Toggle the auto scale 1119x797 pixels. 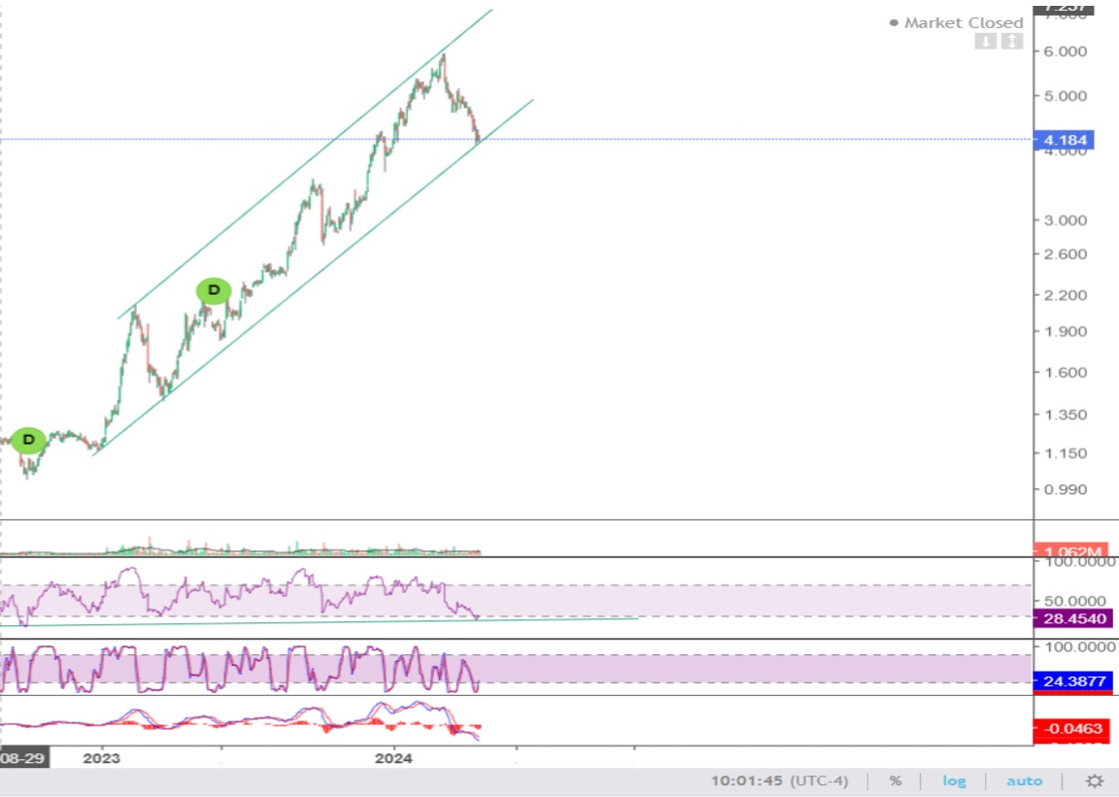tap(1024, 781)
